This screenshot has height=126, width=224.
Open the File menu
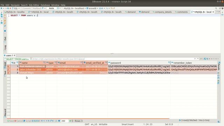point(2,5)
